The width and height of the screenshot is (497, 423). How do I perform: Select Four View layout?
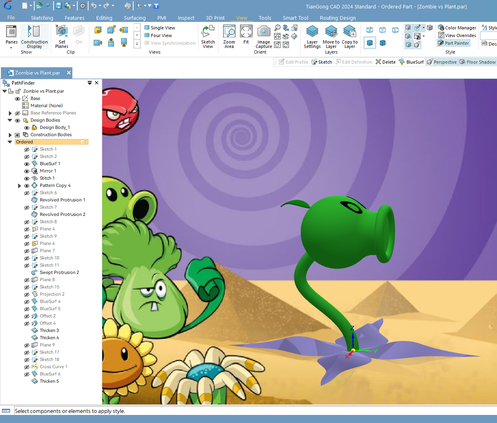(158, 35)
